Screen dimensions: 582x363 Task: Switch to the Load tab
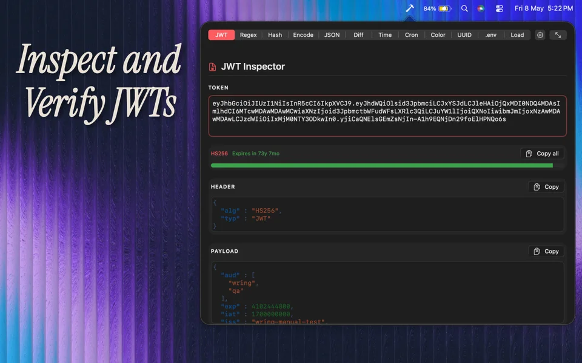[517, 35]
